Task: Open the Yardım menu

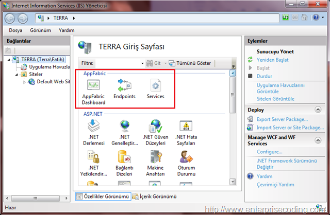Action: [x=67, y=30]
